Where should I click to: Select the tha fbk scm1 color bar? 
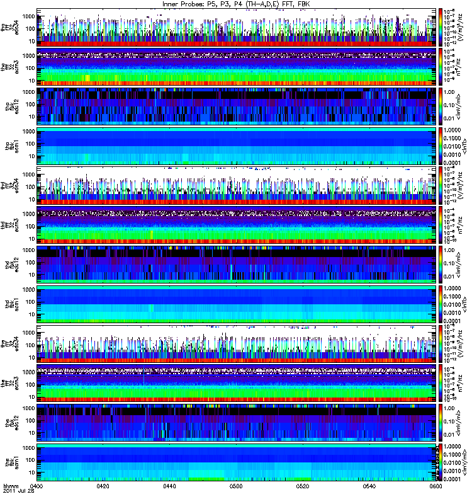coord(441,146)
